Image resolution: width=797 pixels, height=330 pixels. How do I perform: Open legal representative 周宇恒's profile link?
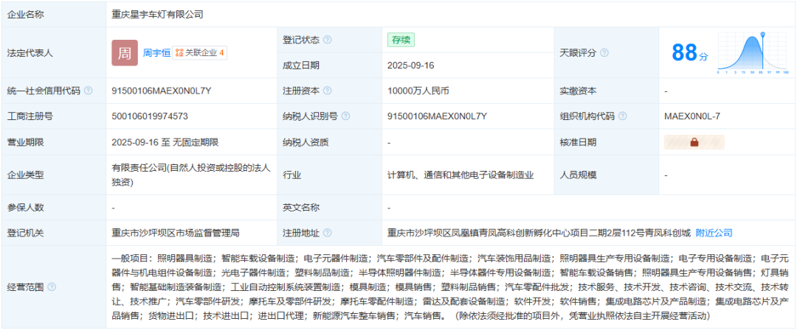pyautogui.click(x=156, y=53)
